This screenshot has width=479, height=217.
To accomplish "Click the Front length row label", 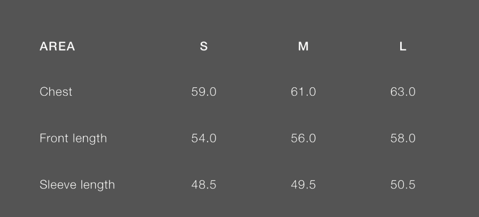I will 73,138.
